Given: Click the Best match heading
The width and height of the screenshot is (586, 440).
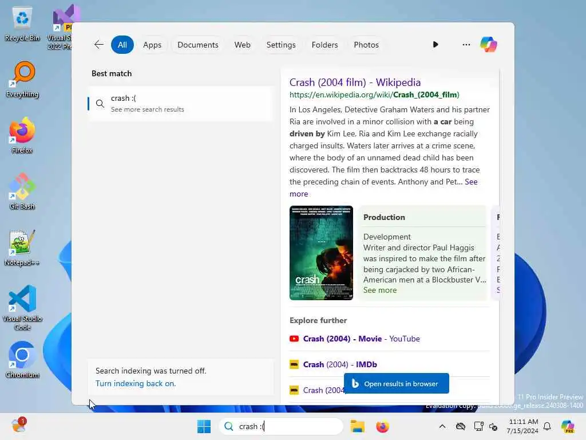Looking at the screenshot, I should click(x=112, y=74).
